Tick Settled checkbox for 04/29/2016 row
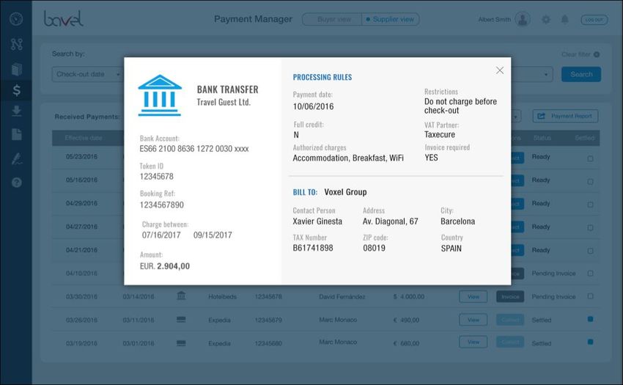This screenshot has width=623, height=385. (591, 205)
